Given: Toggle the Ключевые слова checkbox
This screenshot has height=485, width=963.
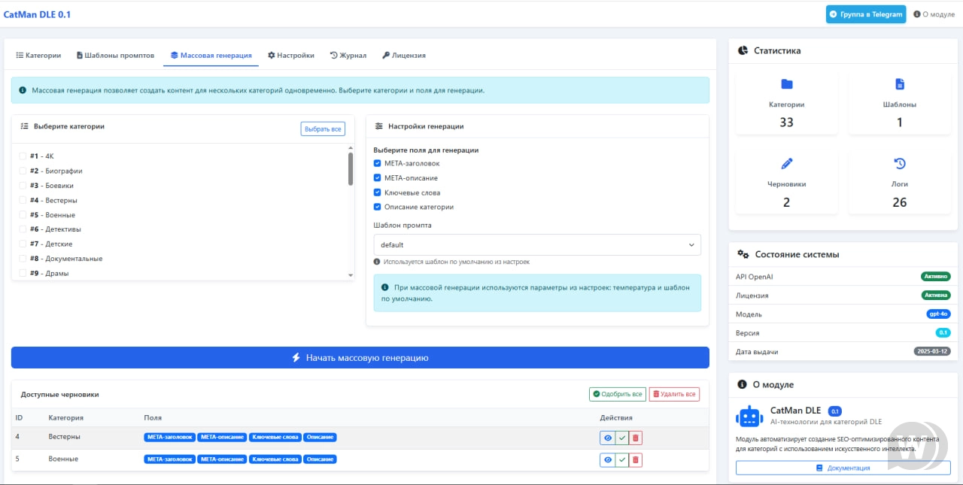Looking at the screenshot, I should [x=378, y=192].
